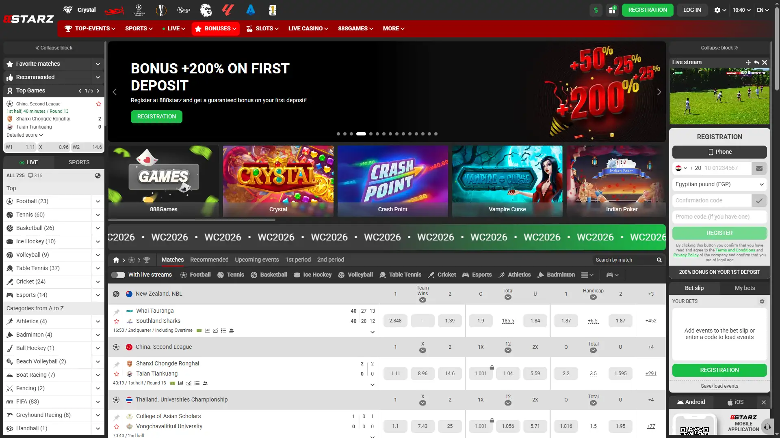
Task: Expand the Favorite matches section
Action: coord(98,64)
